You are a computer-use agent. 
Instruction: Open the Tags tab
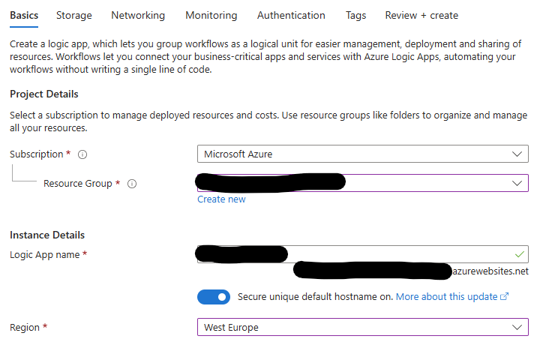pos(356,15)
